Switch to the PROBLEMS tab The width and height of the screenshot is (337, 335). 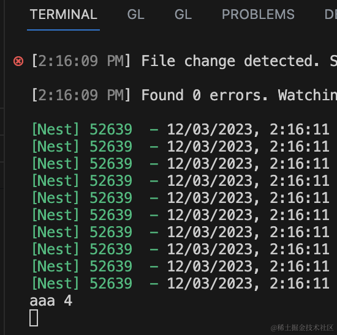258,15
